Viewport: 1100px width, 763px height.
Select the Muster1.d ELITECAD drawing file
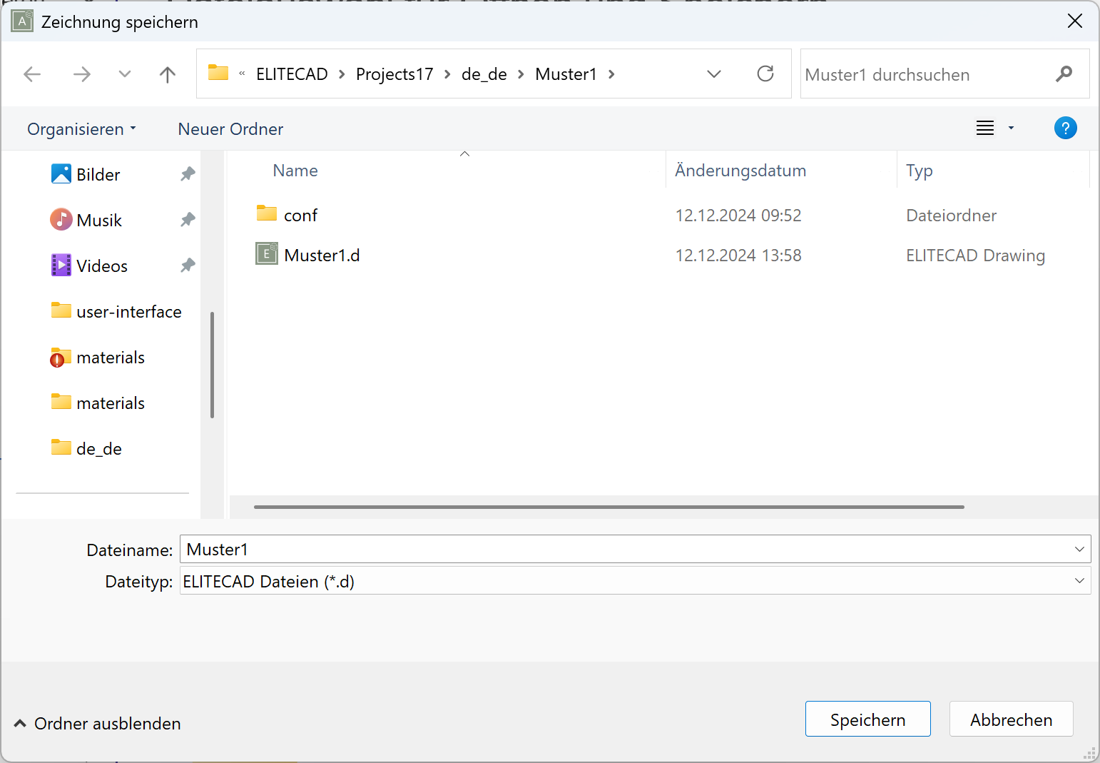click(321, 256)
